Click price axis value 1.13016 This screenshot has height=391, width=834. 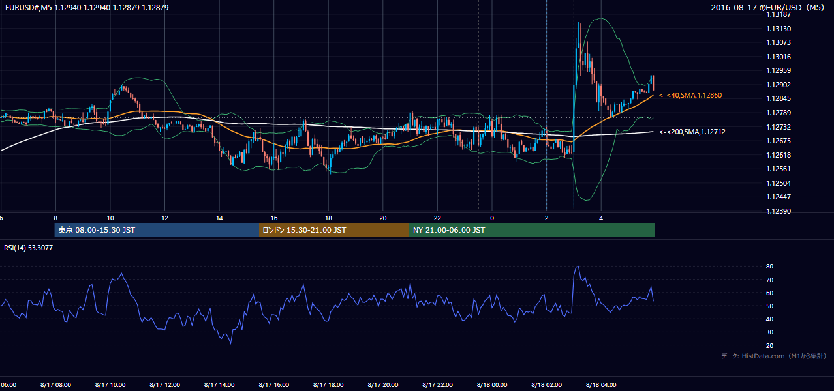coord(779,57)
